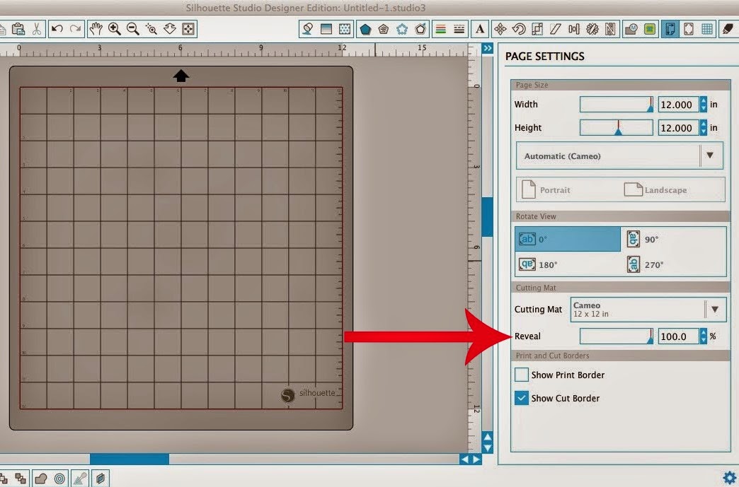Click the Width slider track
Viewport: 739px width, 487px height.
click(x=617, y=105)
